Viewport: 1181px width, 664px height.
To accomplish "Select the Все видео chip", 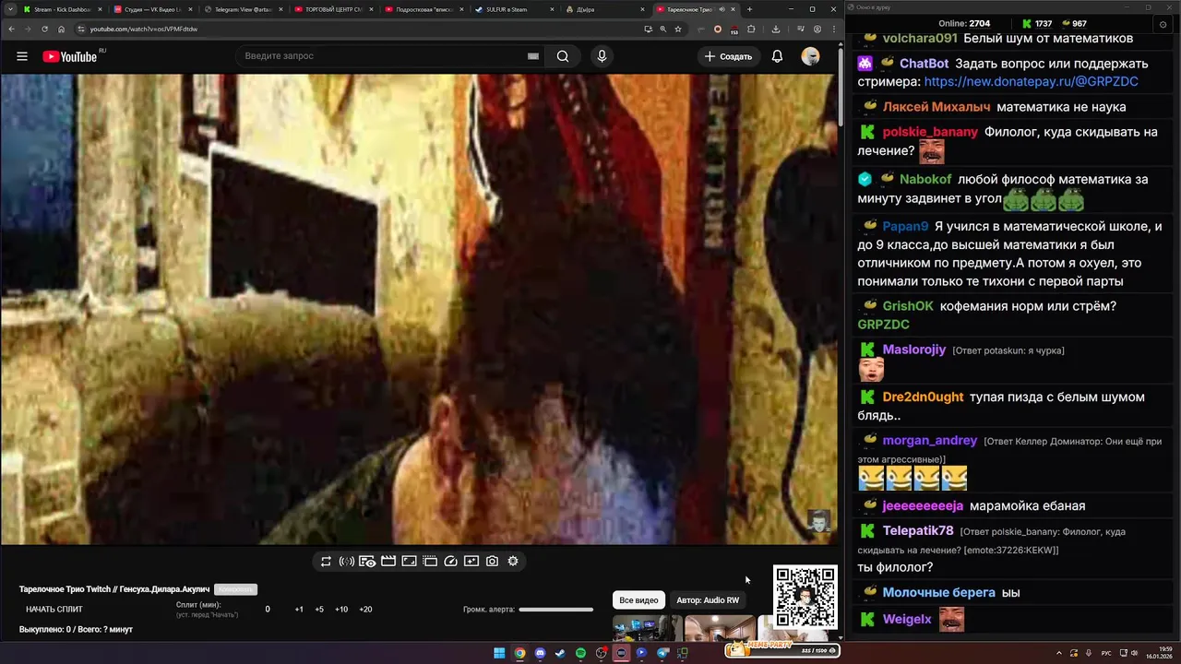I will pyautogui.click(x=638, y=600).
